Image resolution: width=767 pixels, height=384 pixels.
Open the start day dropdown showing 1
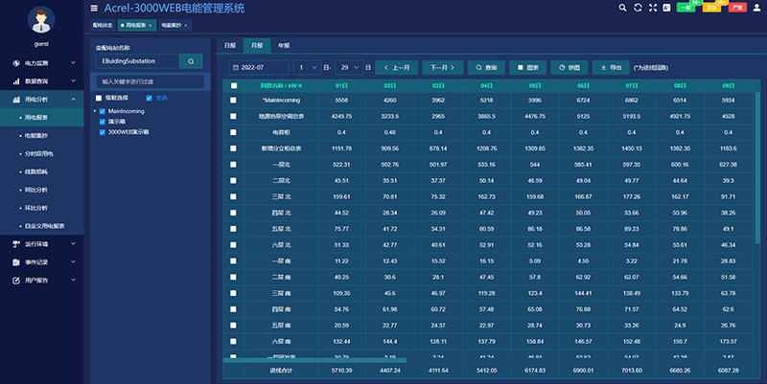pos(307,68)
